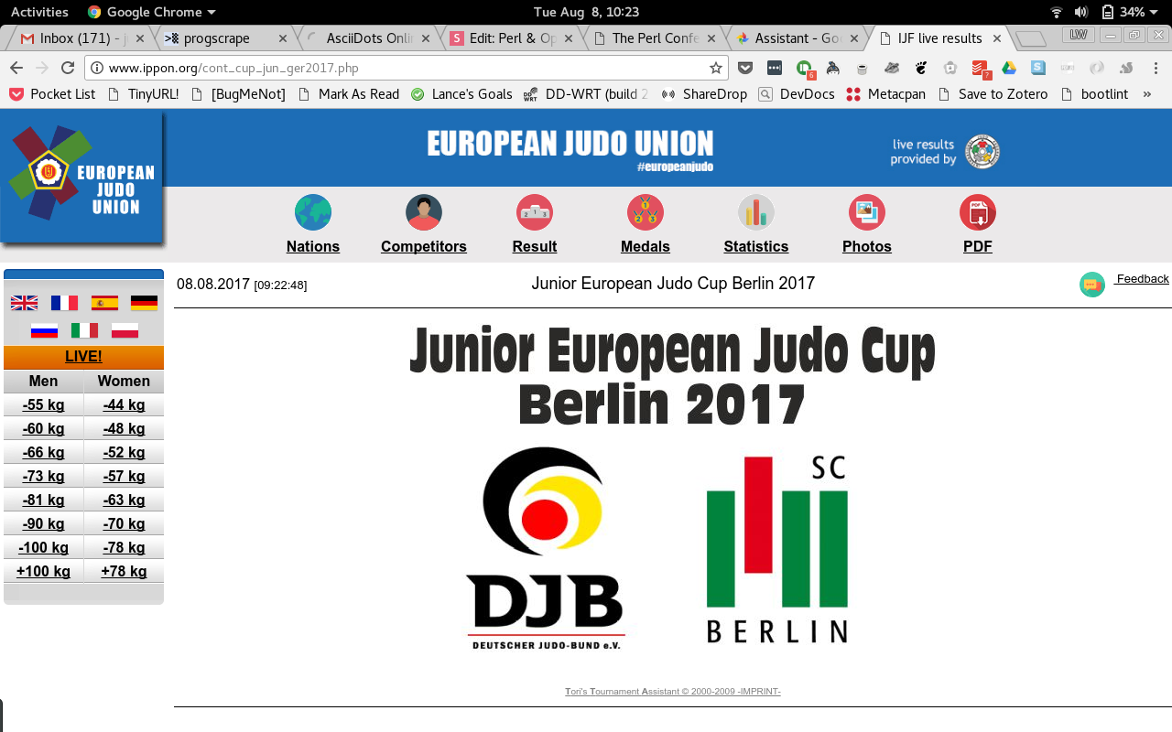Open Women -48 kg category

pyautogui.click(x=124, y=429)
